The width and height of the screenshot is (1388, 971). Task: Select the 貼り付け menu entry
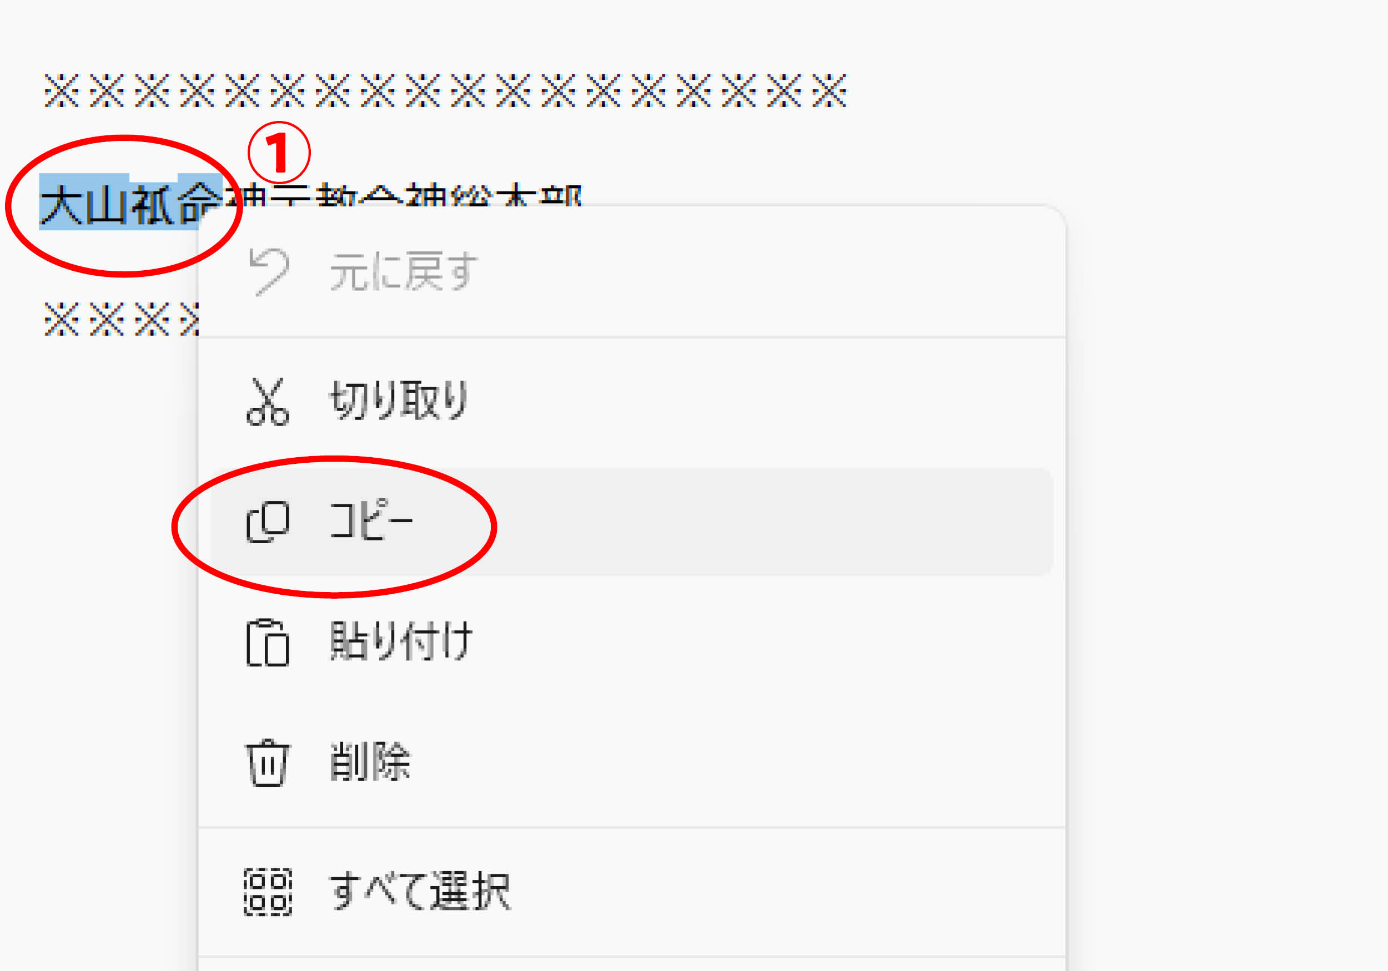point(632,643)
